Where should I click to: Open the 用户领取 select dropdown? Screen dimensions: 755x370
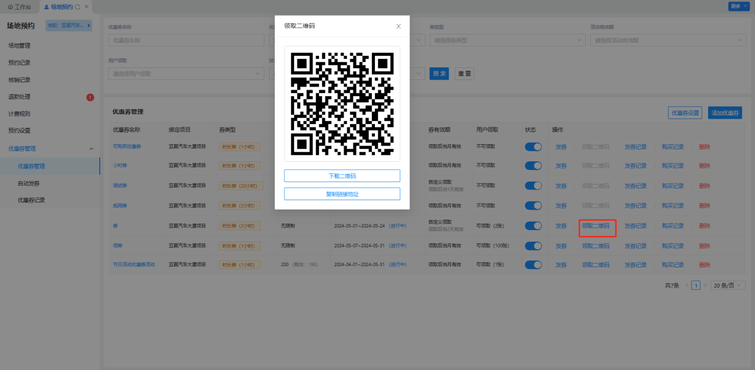[x=186, y=73]
